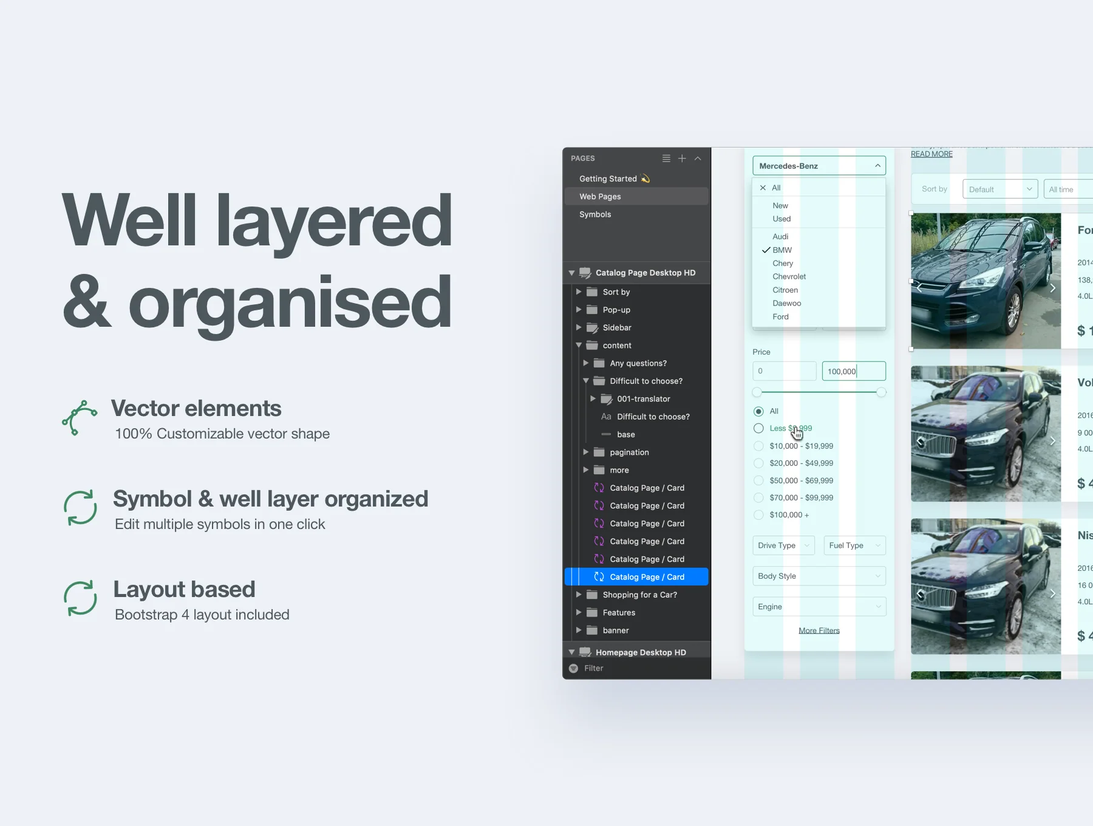Expand the Shopping for a Car? group
1093x826 pixels.
click(x=579, y=595)
